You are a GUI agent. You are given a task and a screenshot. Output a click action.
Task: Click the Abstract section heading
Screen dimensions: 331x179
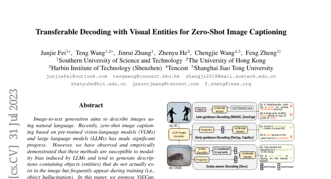pyautogui.click(x=91, y=105)
